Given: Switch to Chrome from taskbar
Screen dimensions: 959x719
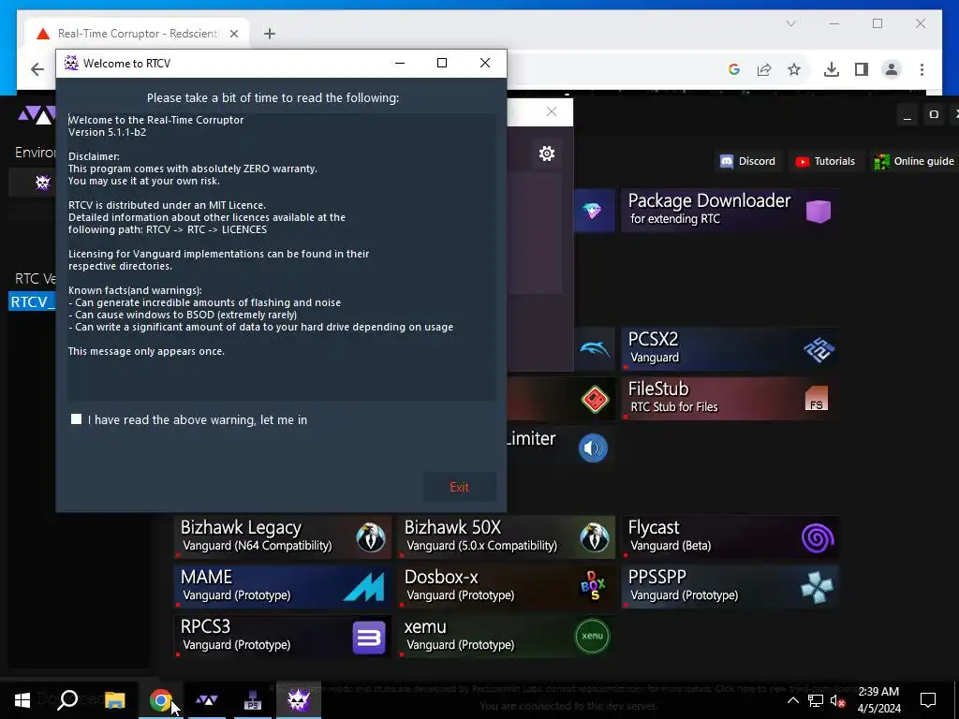Looking at the screenshot, I should pos(160,700).
